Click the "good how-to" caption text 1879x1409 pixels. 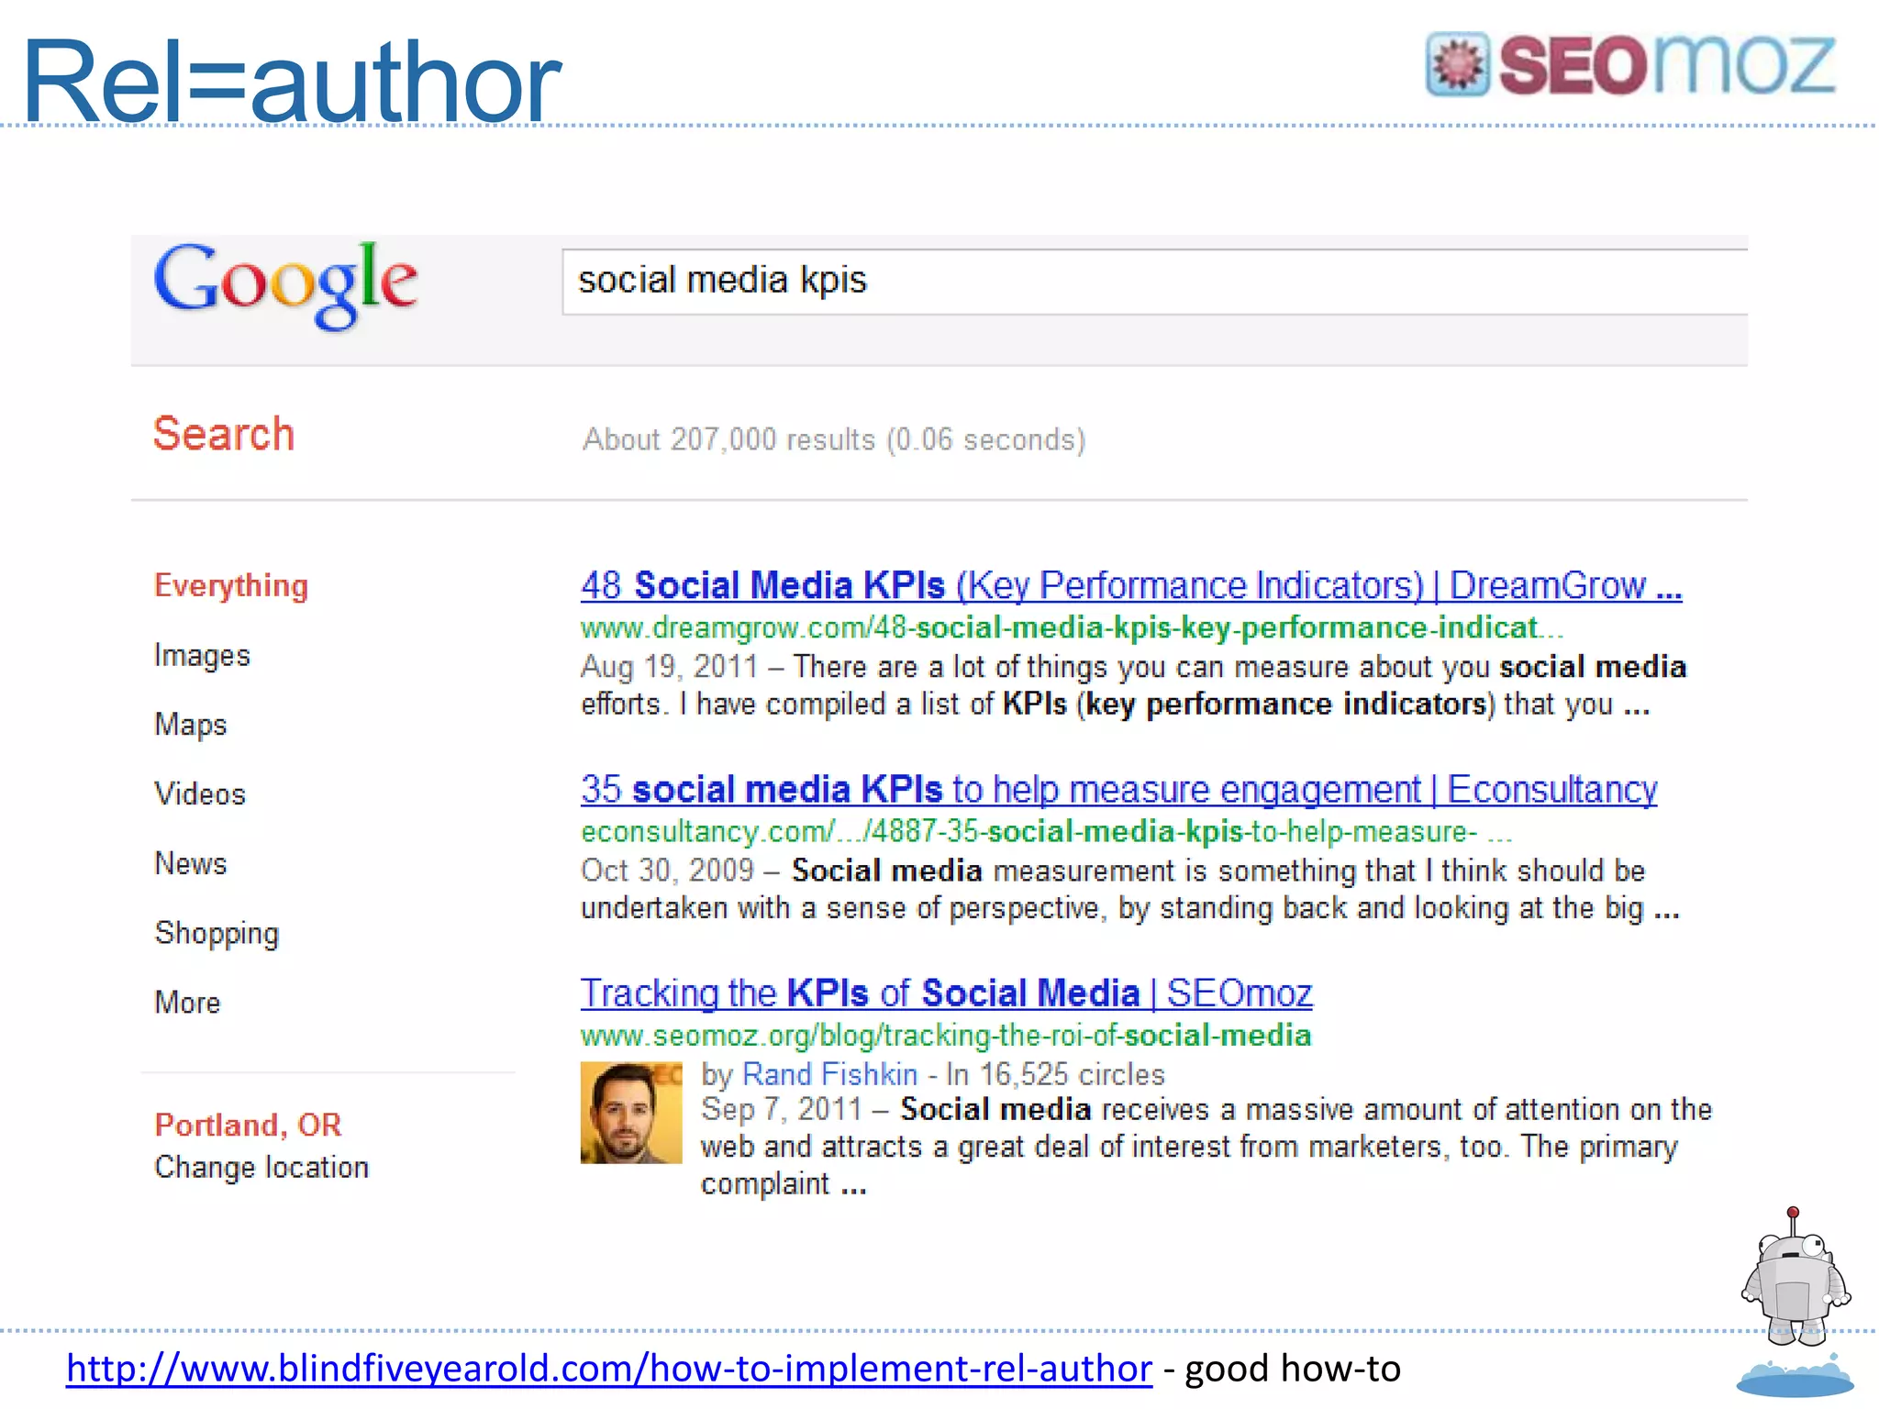[1294, 1369]
